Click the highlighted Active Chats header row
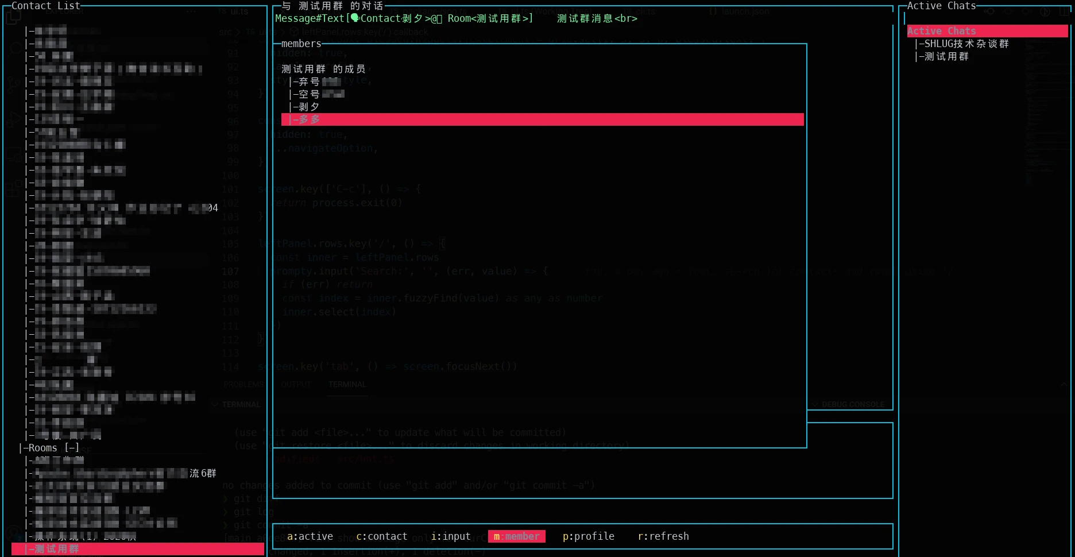Image resolution: width=1075 pixels, height=557 pixels. 987,31
